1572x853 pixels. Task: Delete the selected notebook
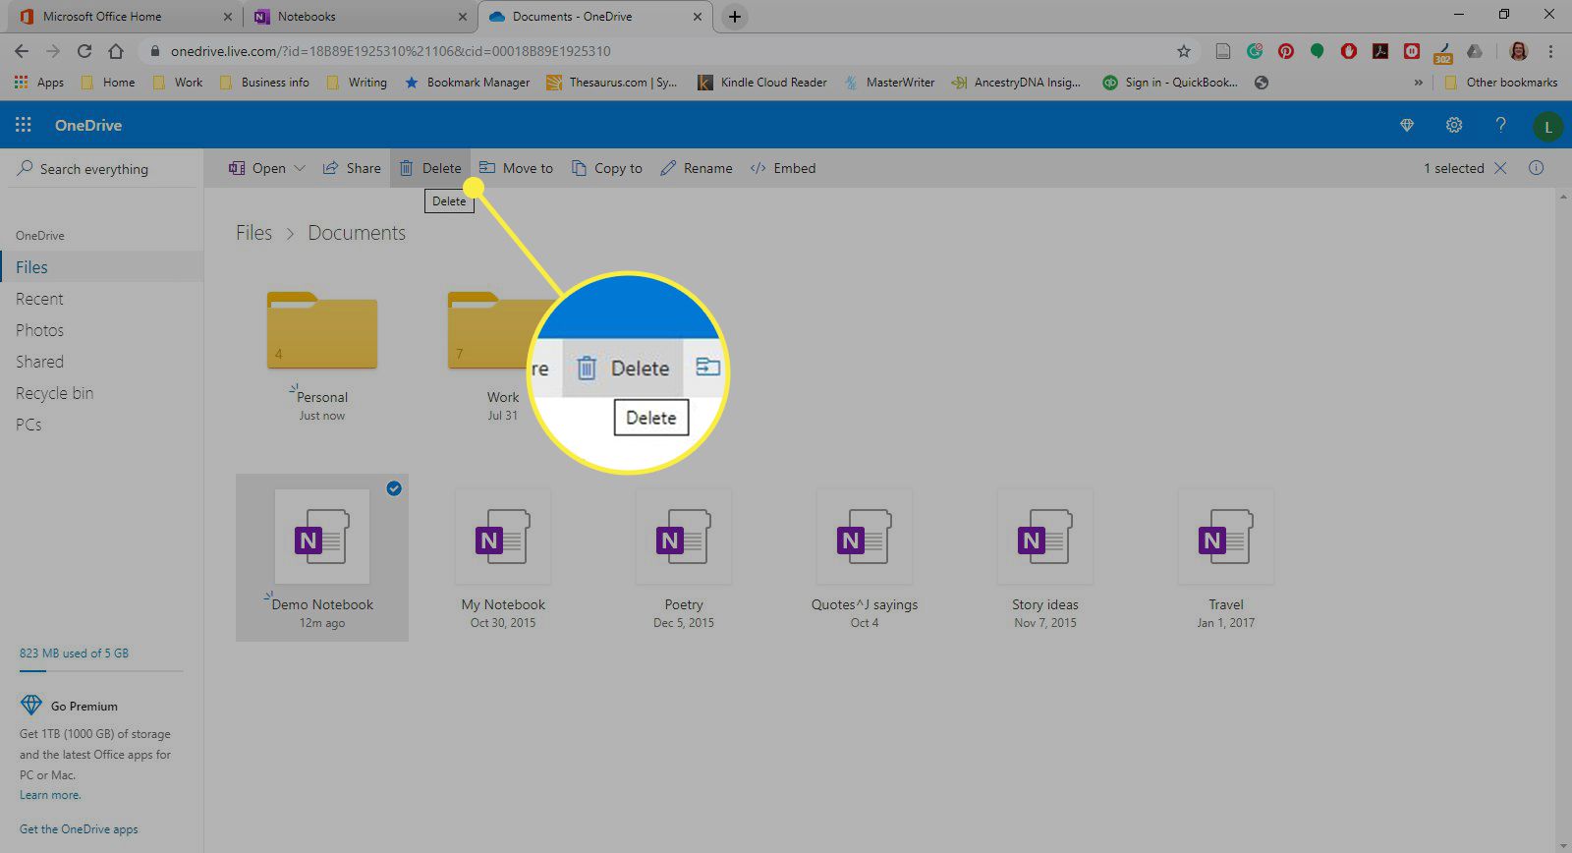[x=430, y=168]
